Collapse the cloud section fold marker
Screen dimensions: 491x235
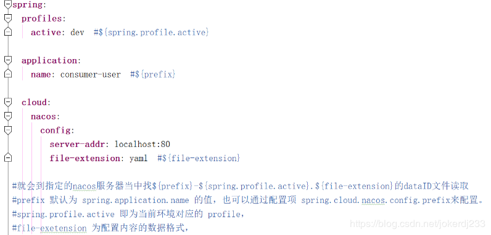[8, 102]
